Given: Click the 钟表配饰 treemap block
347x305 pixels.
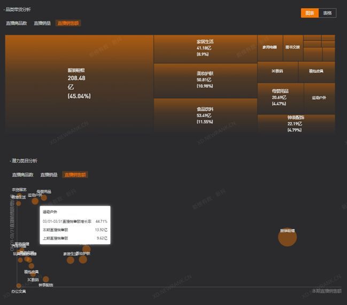Looking at the screenshot, I should (296, 123).
